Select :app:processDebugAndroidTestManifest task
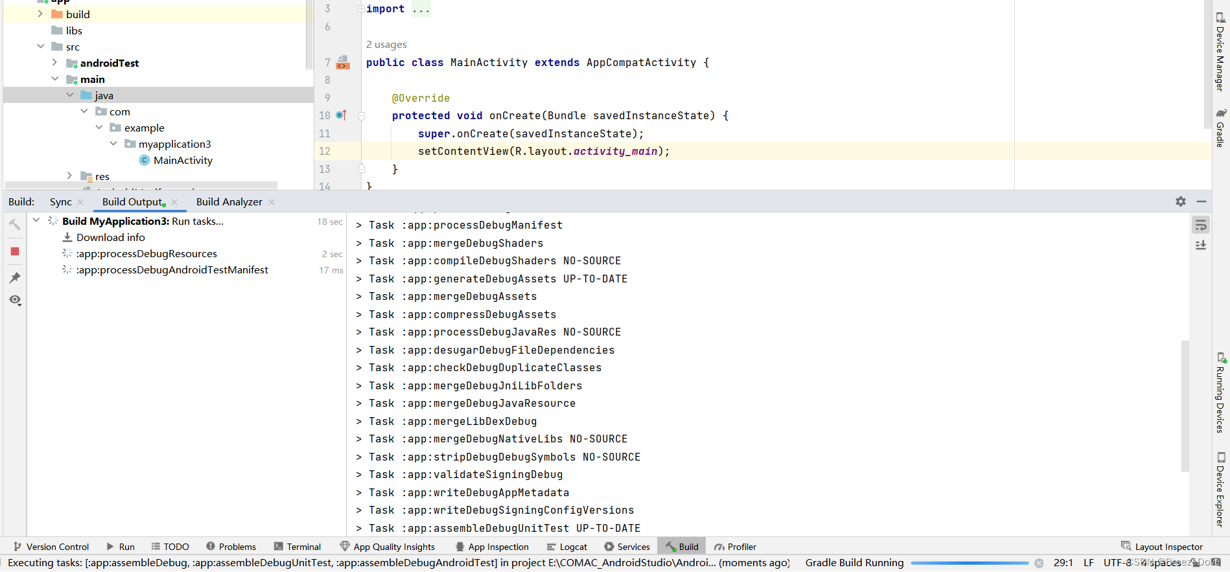 tap(172, 270)
